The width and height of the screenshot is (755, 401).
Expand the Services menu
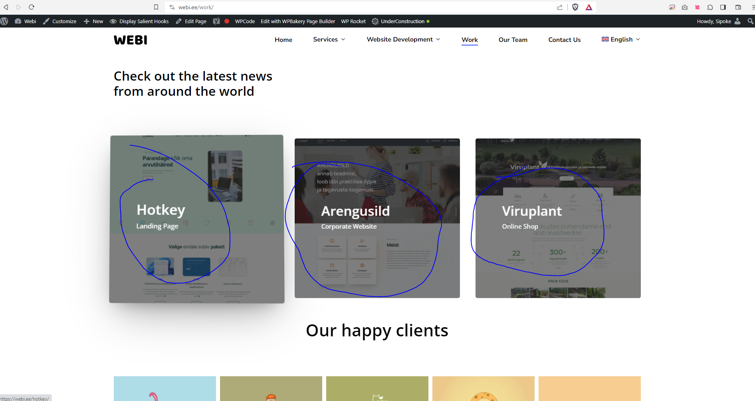[x=329, y=40]
